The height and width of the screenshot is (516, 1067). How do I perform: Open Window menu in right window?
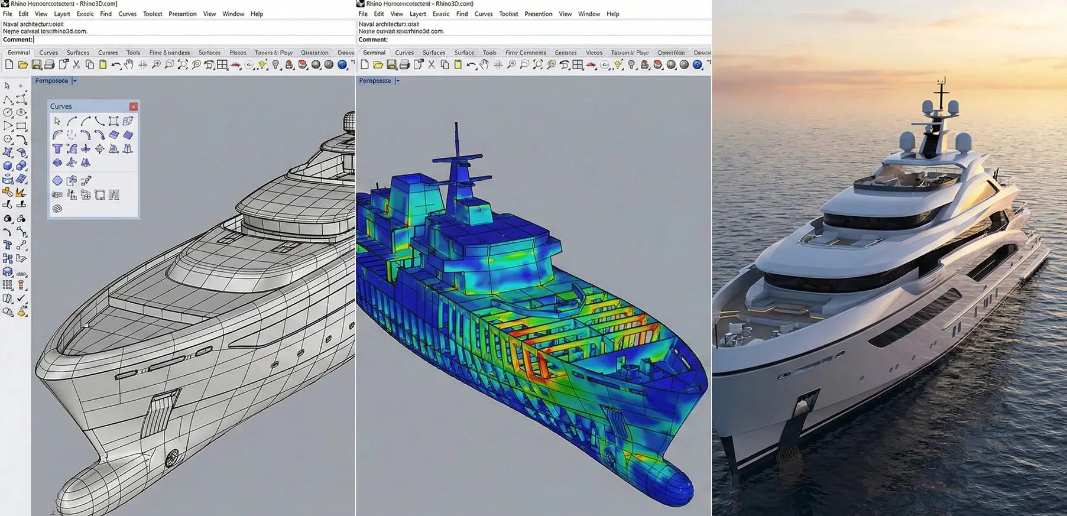tap(589, 14)
